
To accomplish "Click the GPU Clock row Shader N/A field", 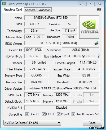I will 91,95.
